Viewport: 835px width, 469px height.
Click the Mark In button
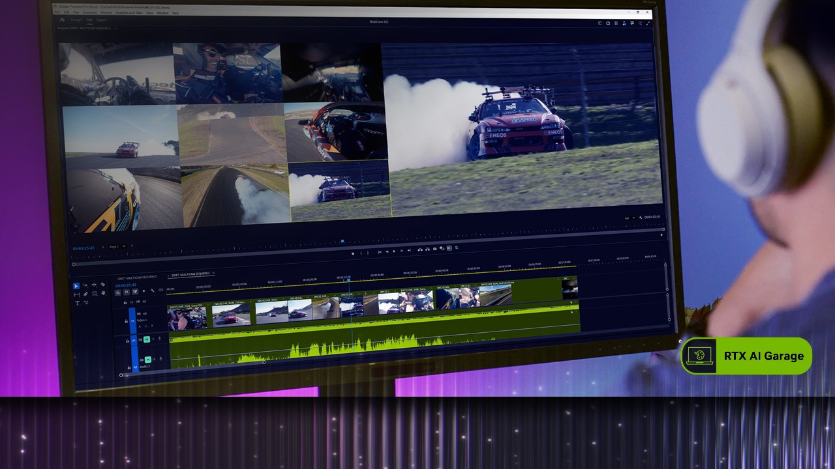pyautogui.click(x=361, y=253)
